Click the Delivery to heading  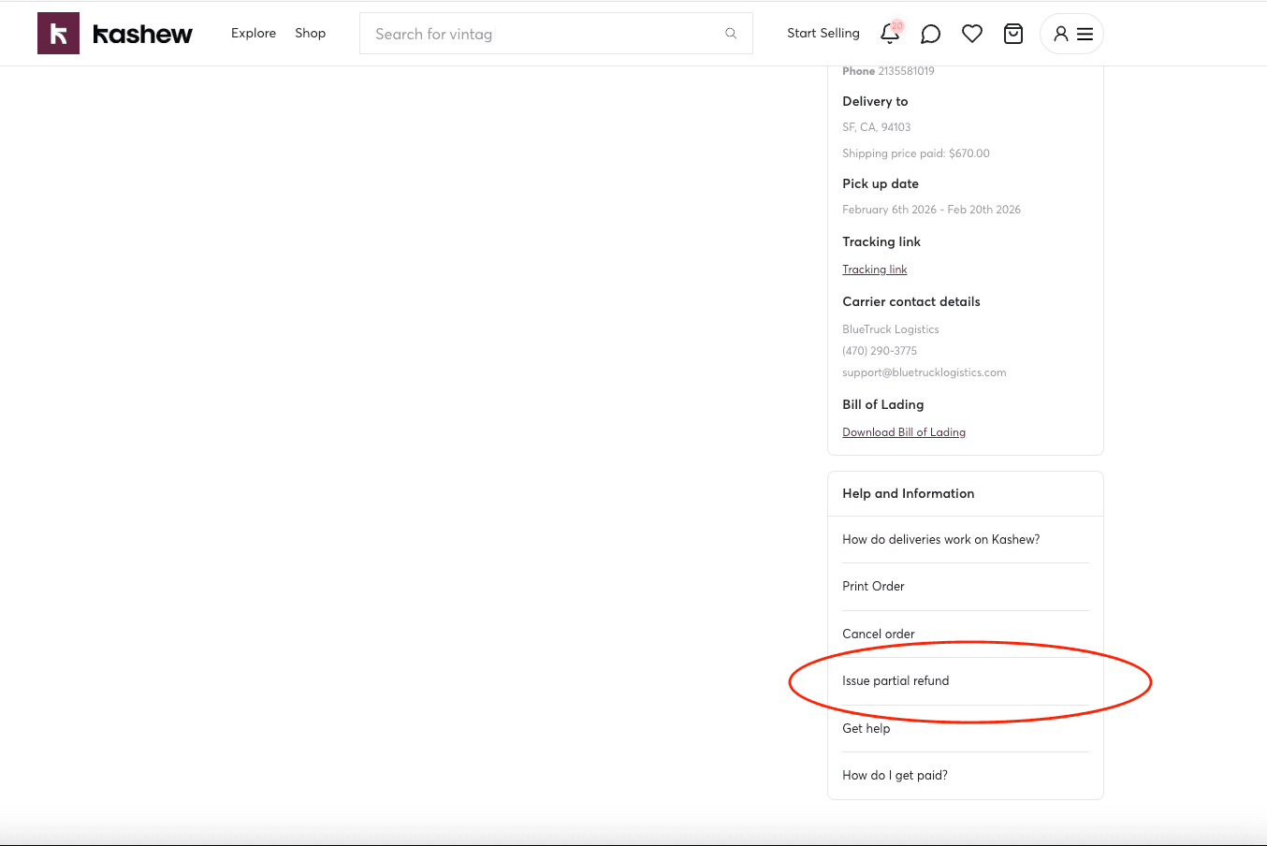tap(875, 101)
